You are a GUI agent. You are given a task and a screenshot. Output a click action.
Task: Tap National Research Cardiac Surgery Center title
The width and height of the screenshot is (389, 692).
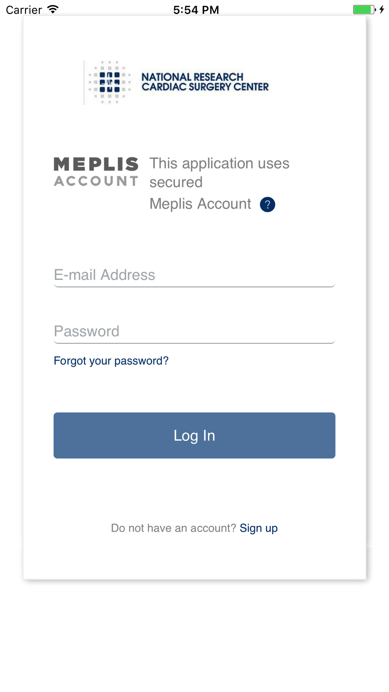coord(205,82)
